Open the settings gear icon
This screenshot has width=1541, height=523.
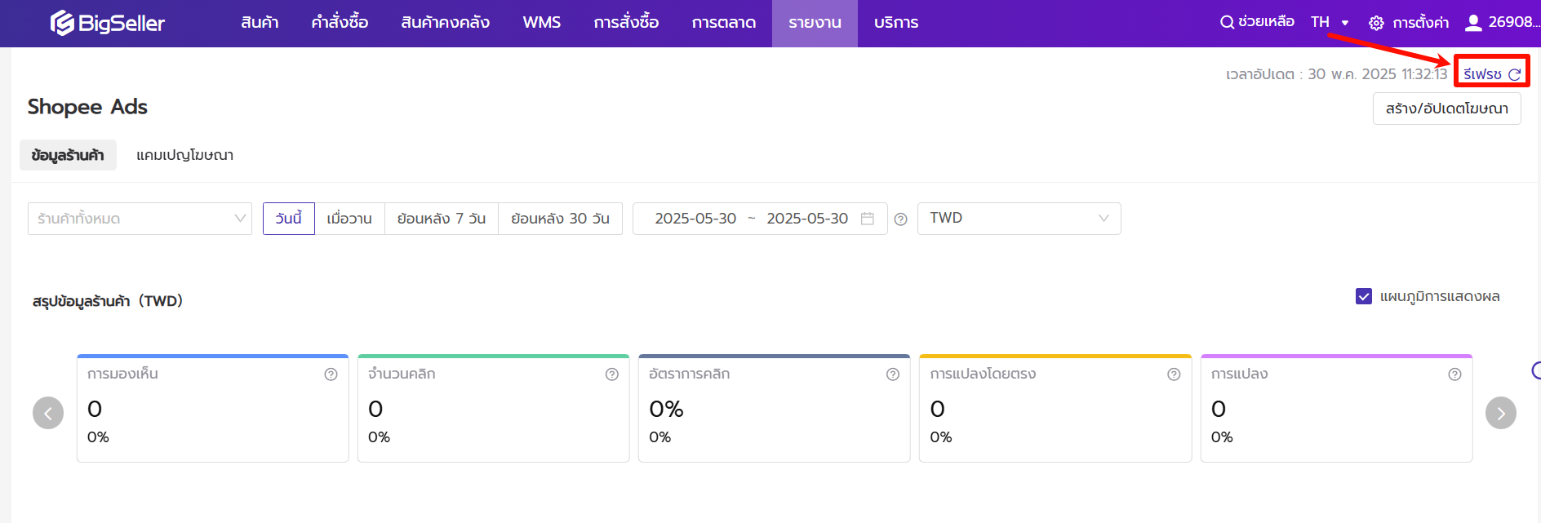(x=1376, y=23)
